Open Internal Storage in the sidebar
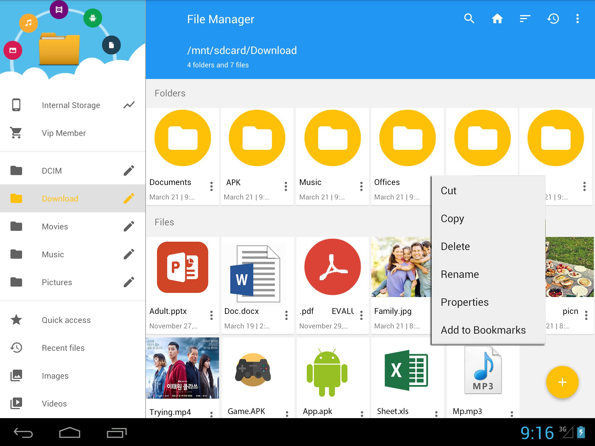595x446 pixels. 73,105
